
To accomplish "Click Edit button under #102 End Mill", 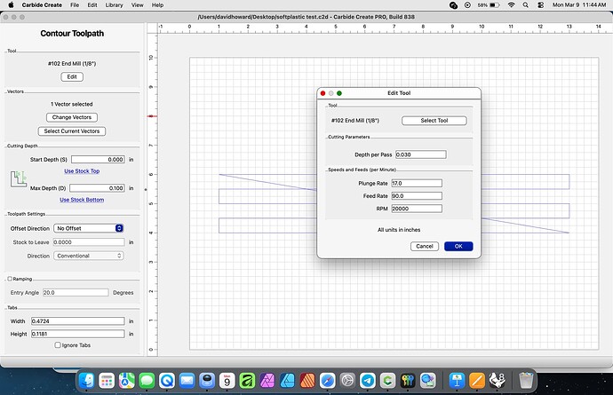I will pos(72,76).
